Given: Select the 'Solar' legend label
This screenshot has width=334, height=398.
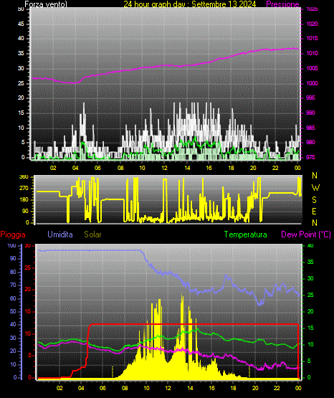Looking at the screenshot, I should (x=92, y=234).
